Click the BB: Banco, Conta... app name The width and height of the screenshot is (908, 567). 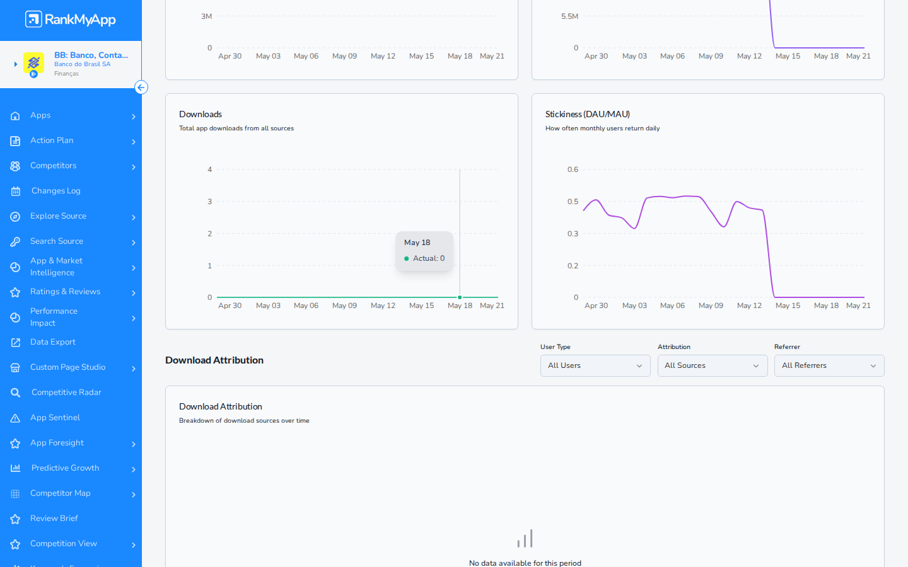point(91,55)
